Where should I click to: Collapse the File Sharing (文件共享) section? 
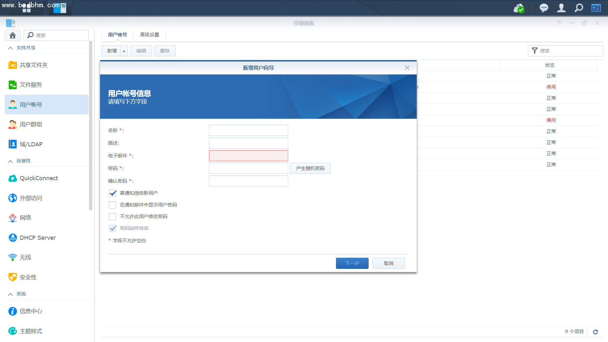click(x=10, y=48)
